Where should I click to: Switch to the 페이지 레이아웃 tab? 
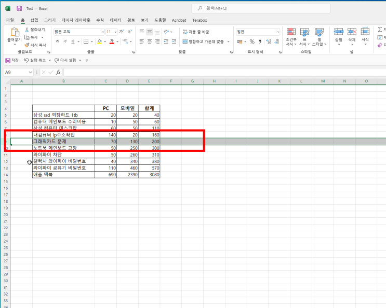click(76, 20)
